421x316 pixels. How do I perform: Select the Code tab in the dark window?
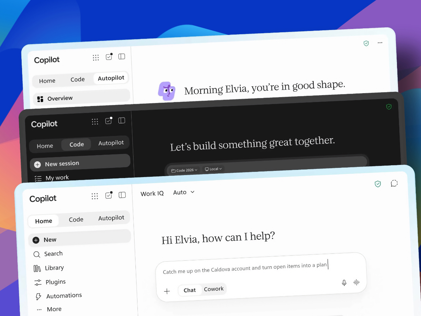tap(77, 145)
